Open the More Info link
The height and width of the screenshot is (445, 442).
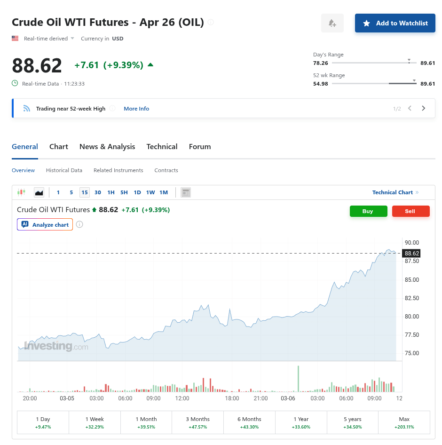pyautogui.click(x=136, y=108)
